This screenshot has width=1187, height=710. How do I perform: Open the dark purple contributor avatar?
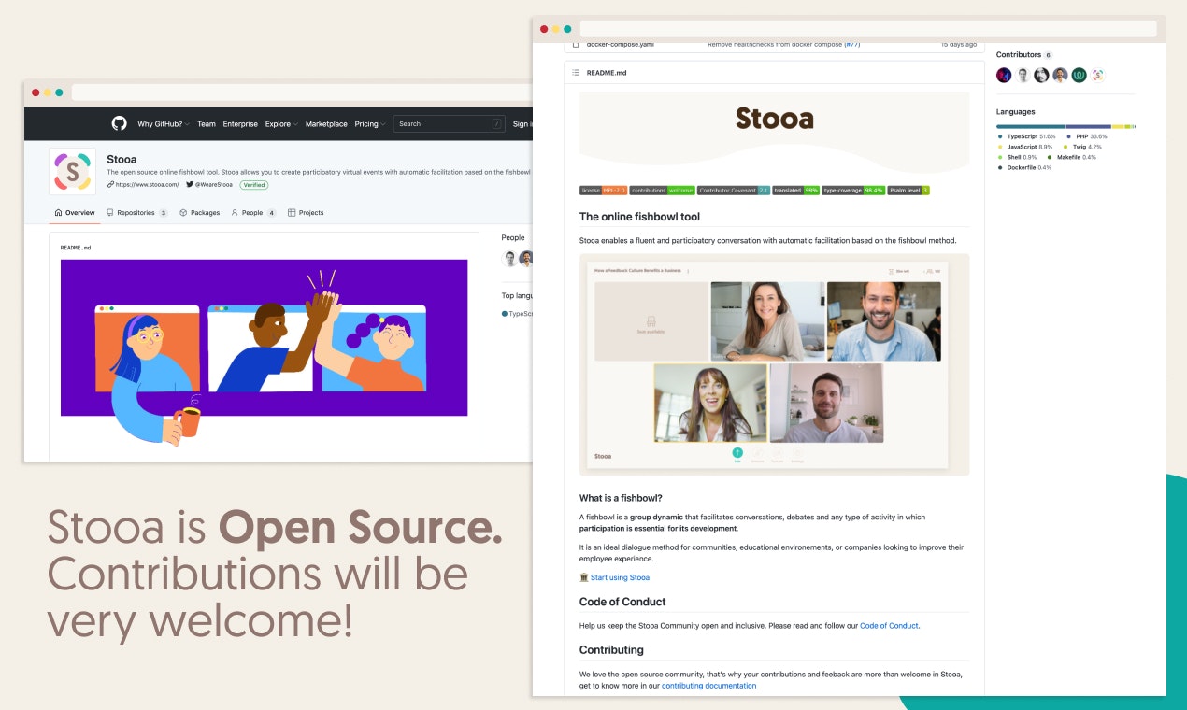pos(1004,75)
